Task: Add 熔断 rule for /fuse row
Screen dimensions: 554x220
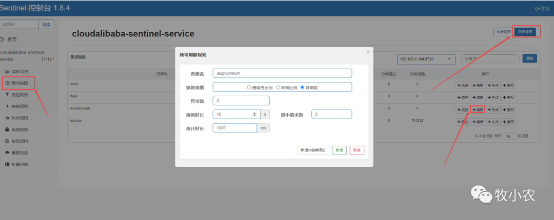Action: [478, 97]
